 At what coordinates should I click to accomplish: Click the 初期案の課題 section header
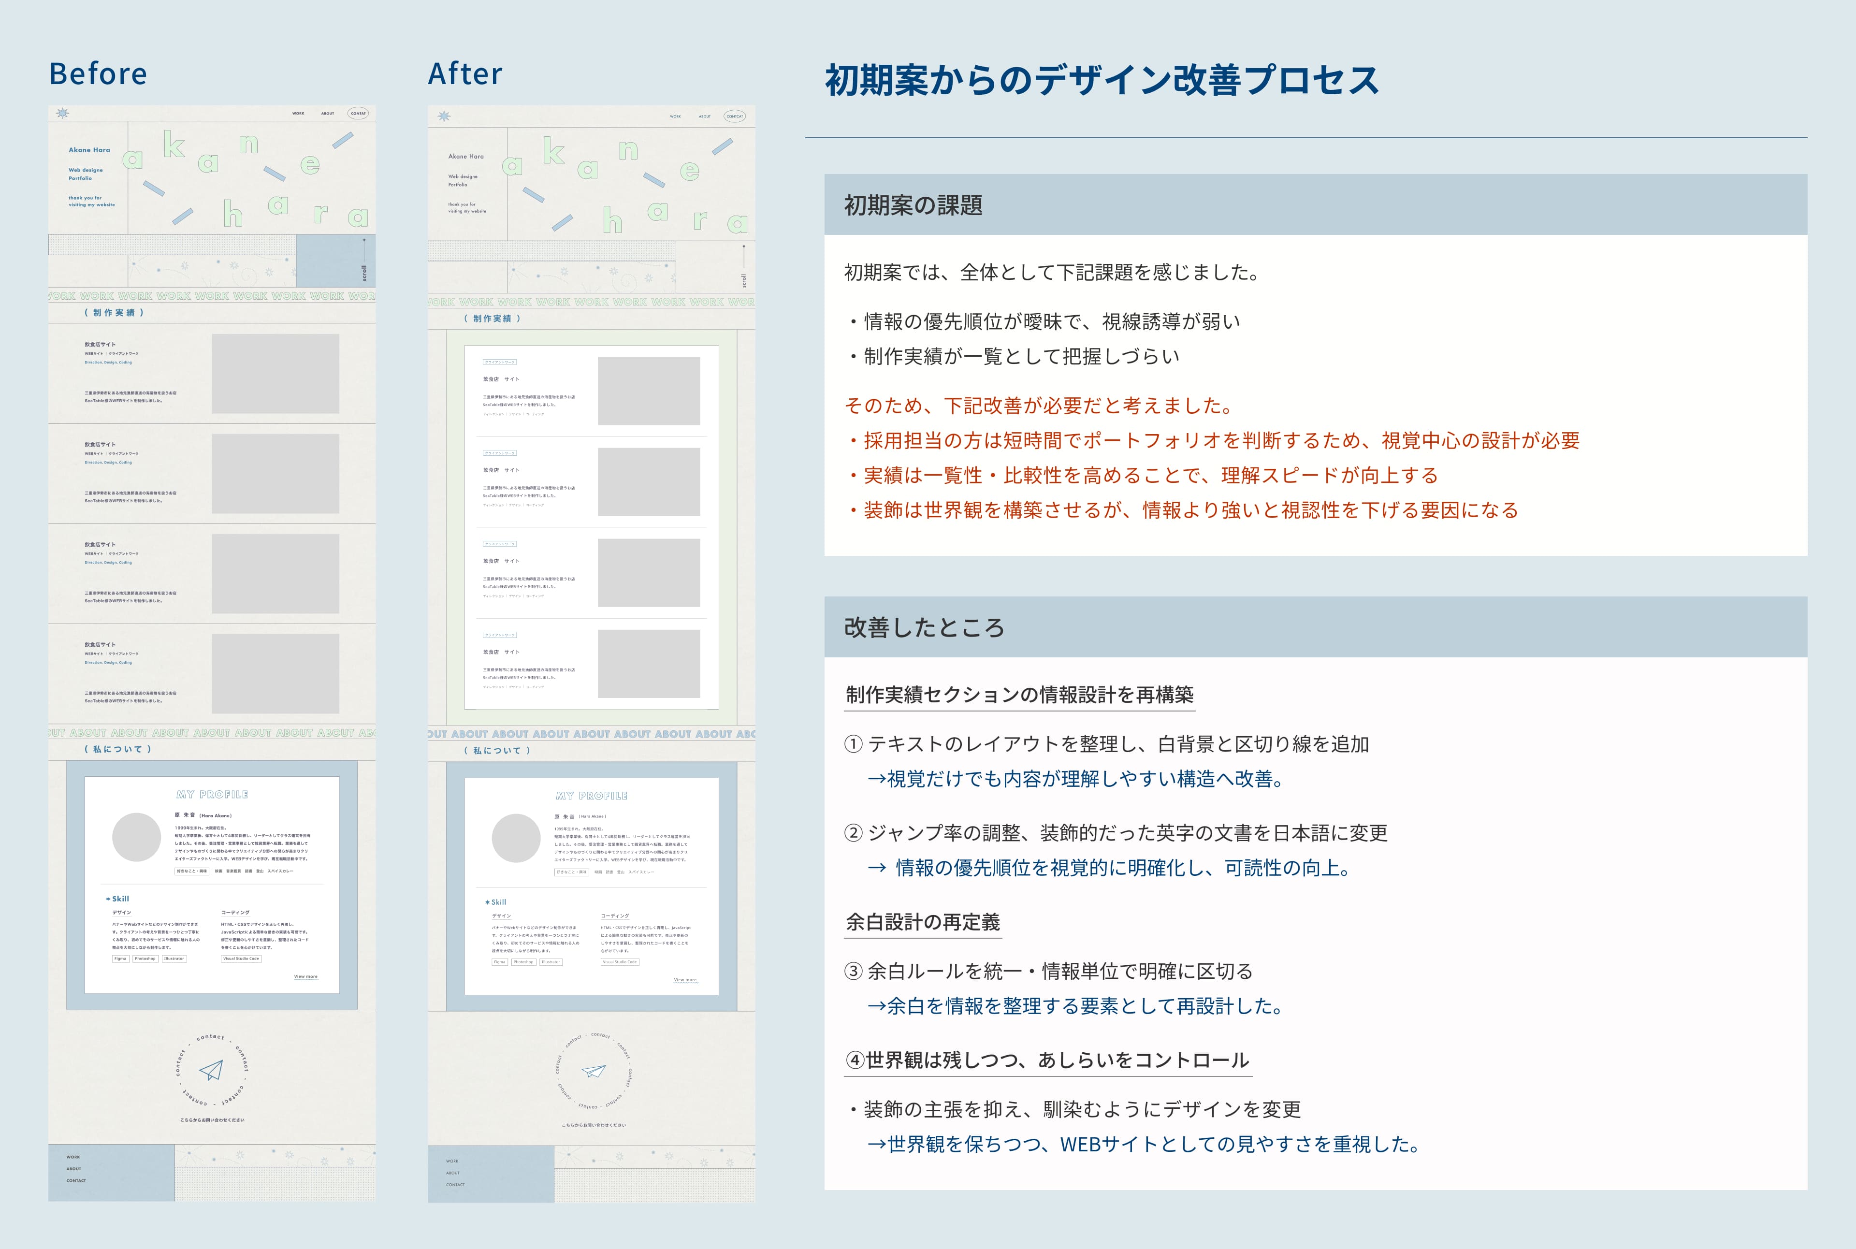coord(1316,205)
